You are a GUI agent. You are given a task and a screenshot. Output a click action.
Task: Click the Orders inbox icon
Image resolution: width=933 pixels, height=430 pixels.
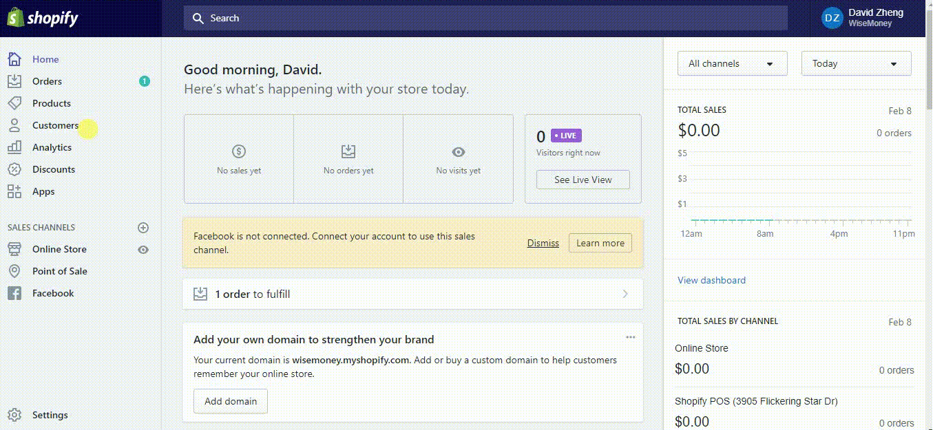pos(14,81)
